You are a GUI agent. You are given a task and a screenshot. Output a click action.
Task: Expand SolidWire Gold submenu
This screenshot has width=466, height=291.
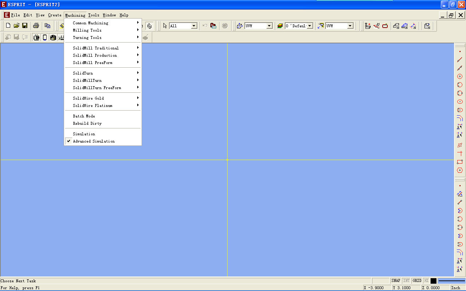click(103, 98)
